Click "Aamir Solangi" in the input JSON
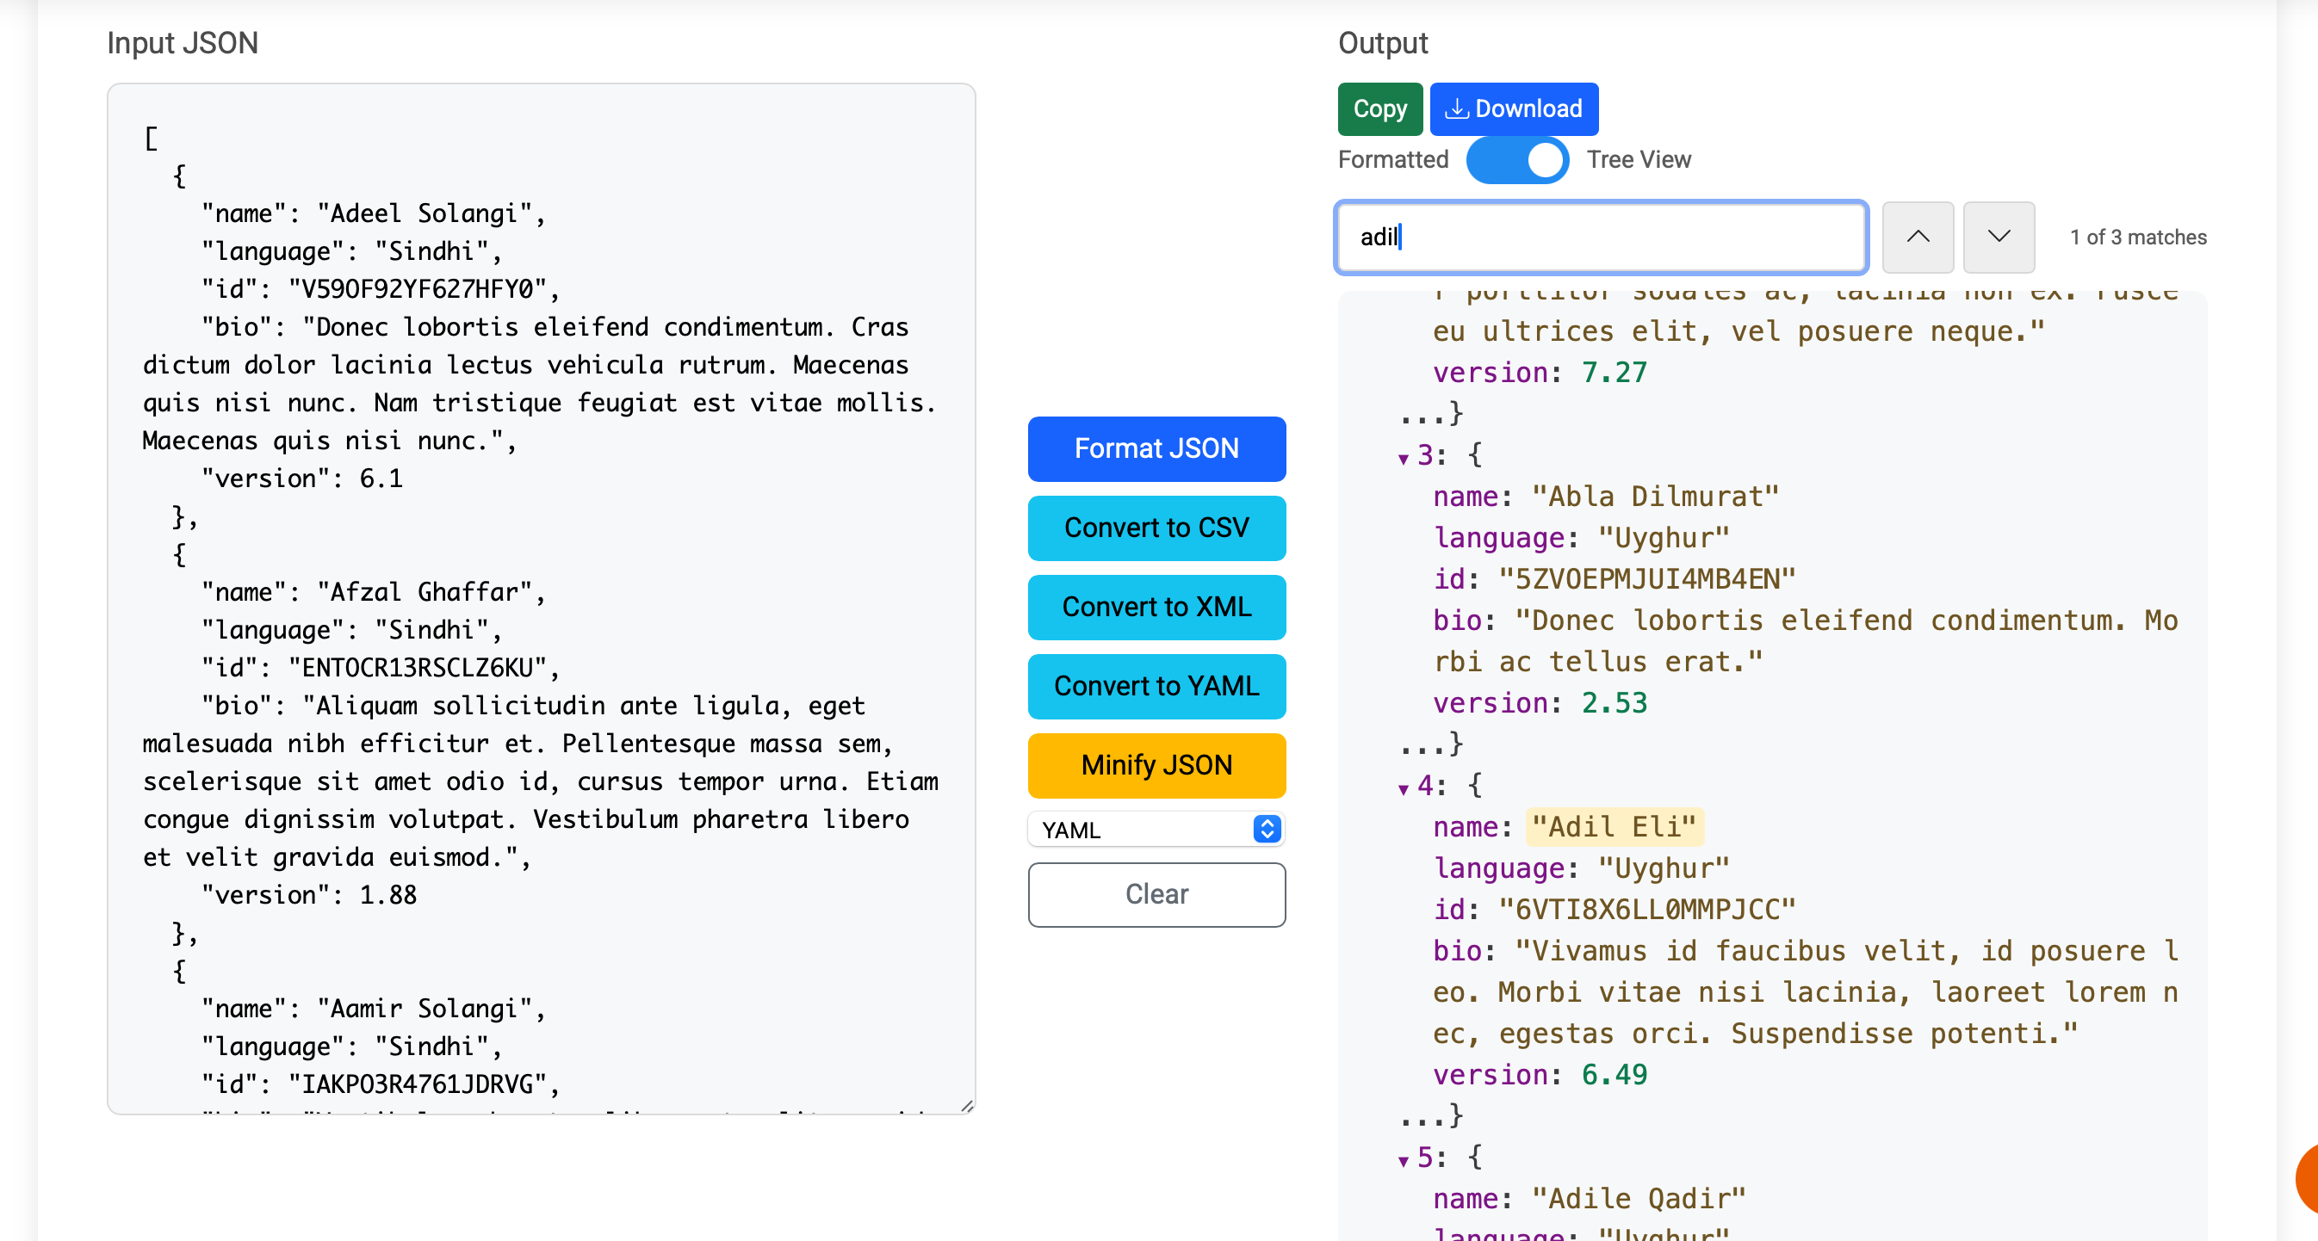Viewport: 2318px width, 1241px height. (x=424, y=1008)
